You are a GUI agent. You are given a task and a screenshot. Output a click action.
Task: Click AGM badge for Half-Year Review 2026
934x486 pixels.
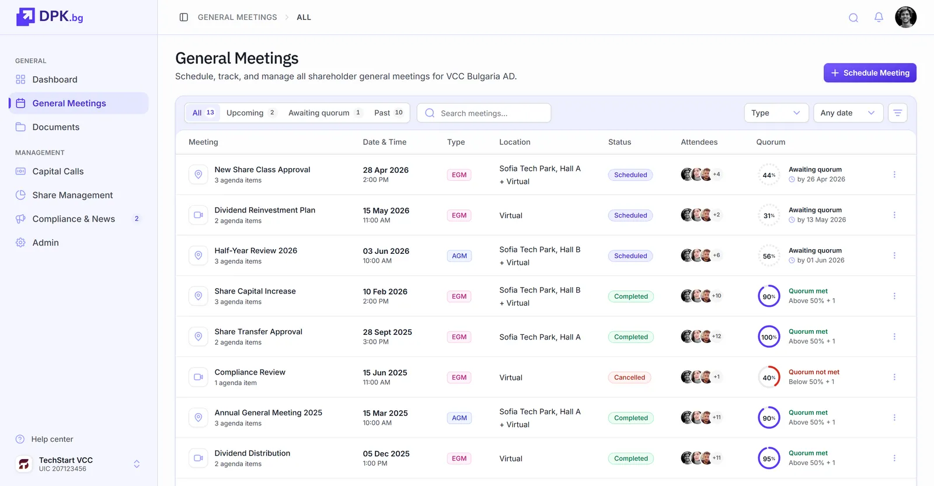coord(459,256)
